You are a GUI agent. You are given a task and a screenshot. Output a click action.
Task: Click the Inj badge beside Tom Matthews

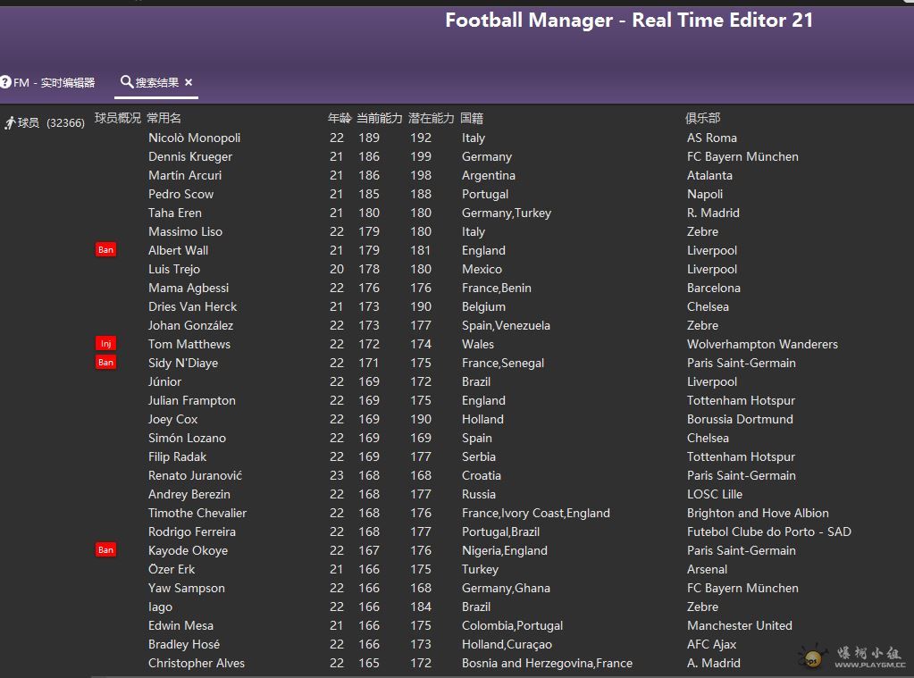point(105,344)
